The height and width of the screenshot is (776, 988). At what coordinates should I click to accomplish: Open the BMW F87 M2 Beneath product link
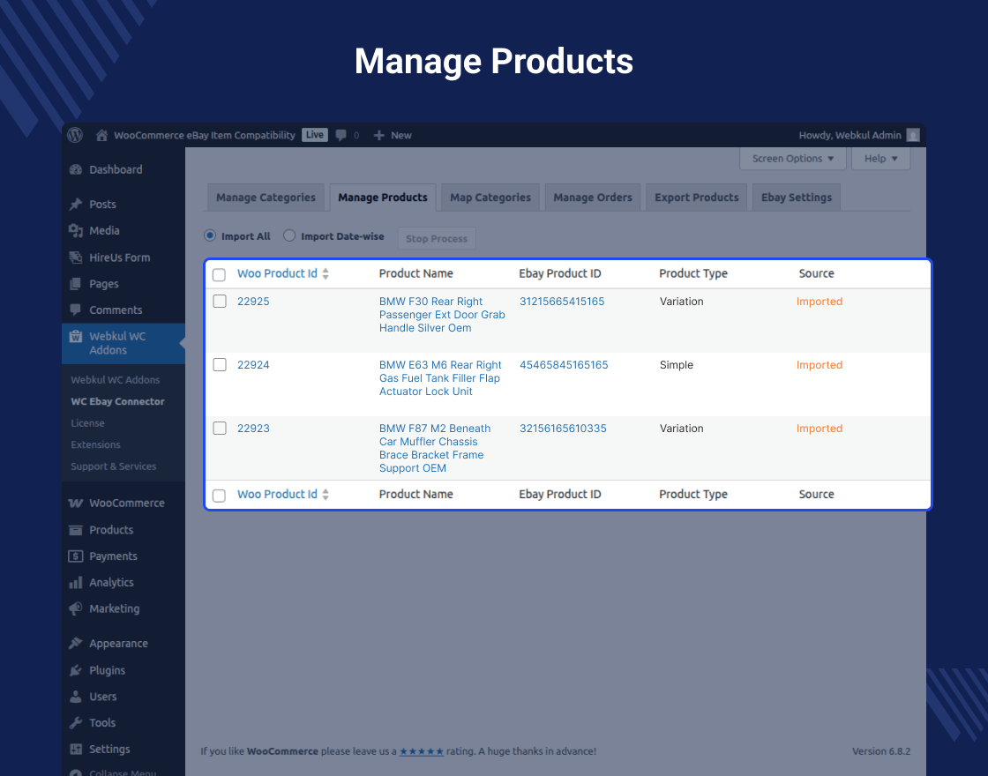[435, 448]
